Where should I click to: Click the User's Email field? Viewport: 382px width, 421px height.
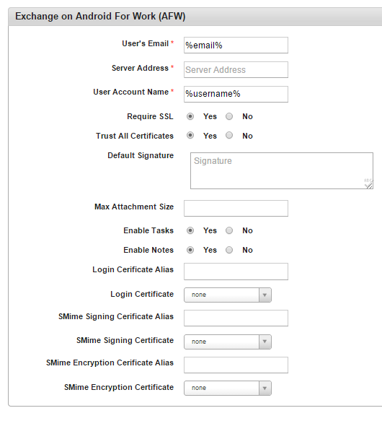[236, 45]
